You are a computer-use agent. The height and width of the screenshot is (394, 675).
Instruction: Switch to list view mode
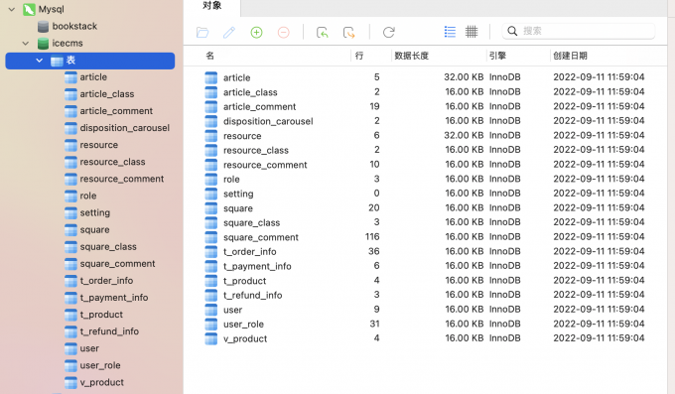(x=450, y=32)
